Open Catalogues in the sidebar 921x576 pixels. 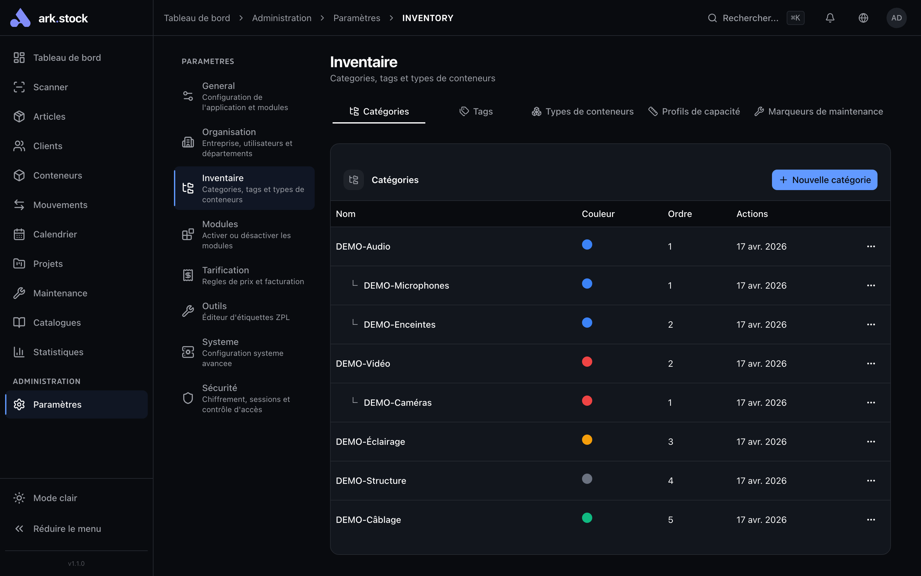pyautogui.click(x=76, y=323)
